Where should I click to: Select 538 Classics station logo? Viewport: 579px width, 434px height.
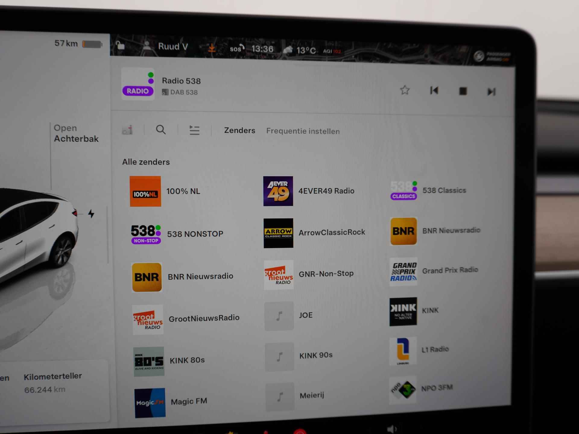(x=403, y=190)
